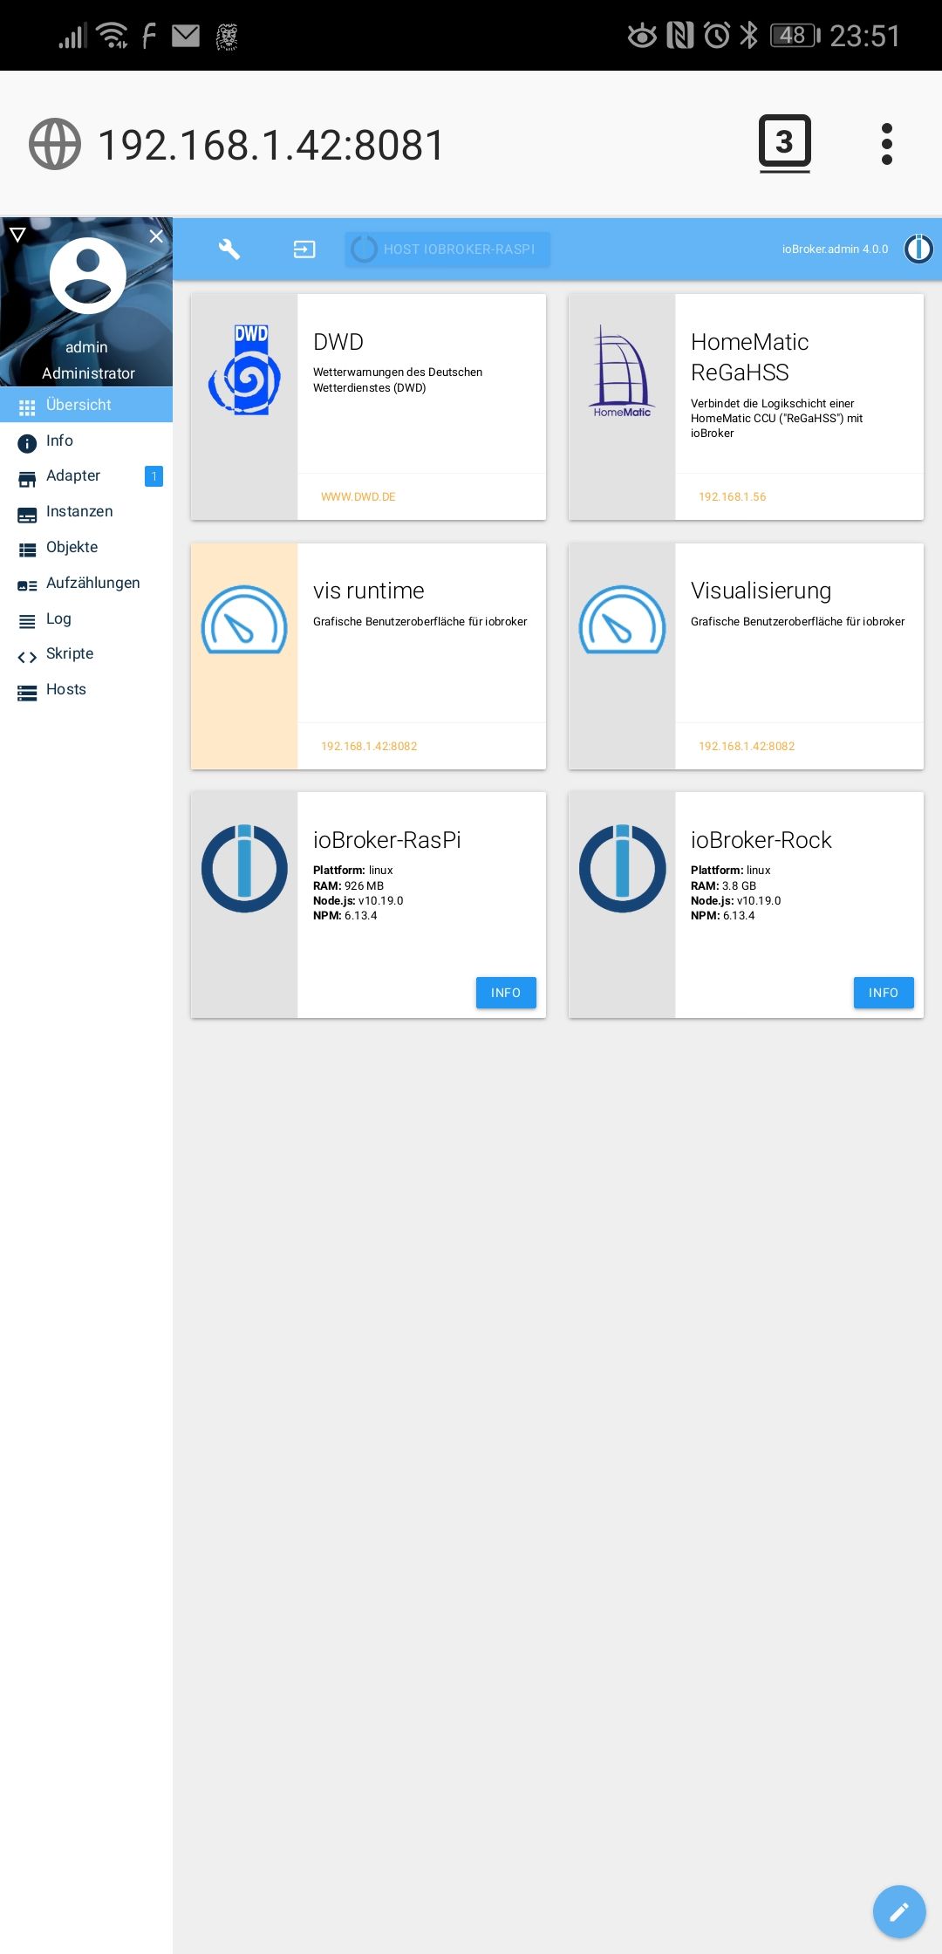Click the Visualisierung card title
Image resolution: width=942 pixels, height=1954 pixels.
click(761, 591)
